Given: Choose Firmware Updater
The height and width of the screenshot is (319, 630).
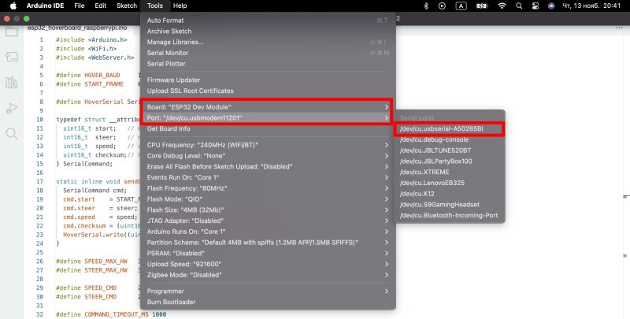Looking at the screenshot, I should point(268,80).
